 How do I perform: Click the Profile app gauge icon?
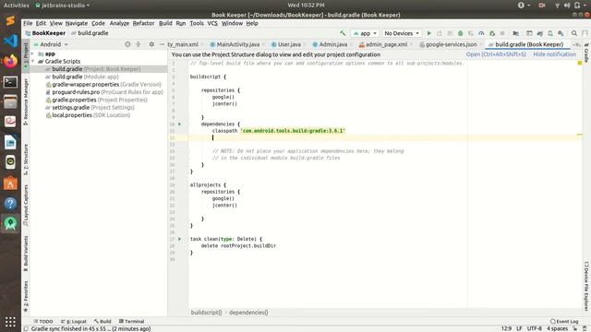click(x=481, y=33)
